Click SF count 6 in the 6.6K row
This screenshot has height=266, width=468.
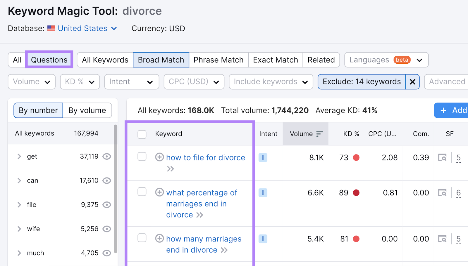click(x=458, y=193)
